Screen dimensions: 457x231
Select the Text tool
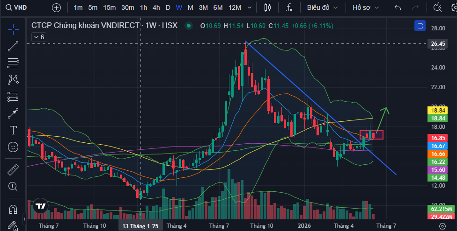(13, 130)
